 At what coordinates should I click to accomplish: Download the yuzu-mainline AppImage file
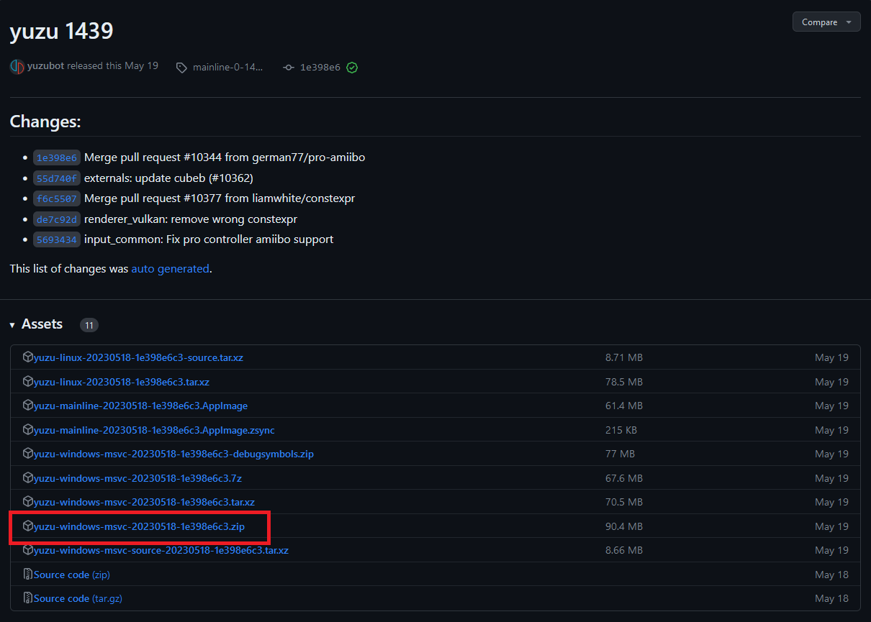tap(140, 406)
